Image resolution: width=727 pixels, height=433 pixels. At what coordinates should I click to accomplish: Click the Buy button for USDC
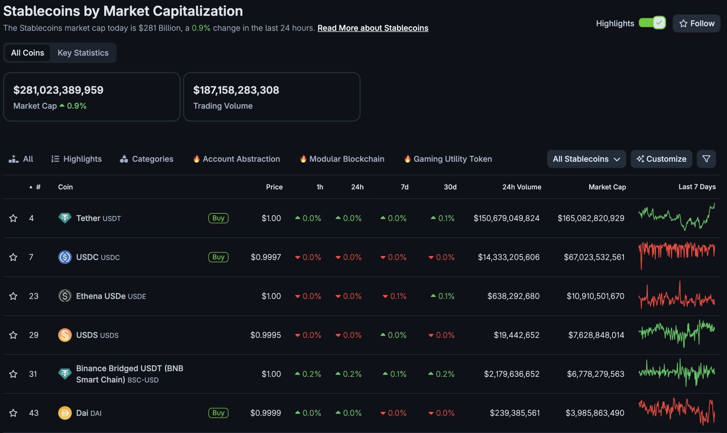pos(218,257)
